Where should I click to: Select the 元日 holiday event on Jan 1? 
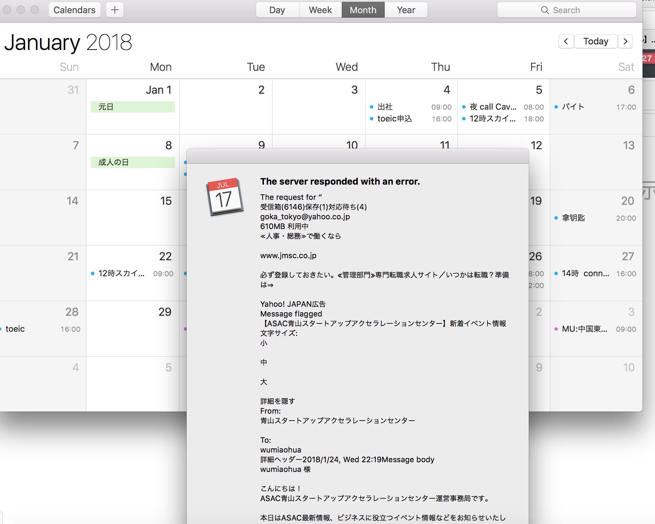pos(133,107)
